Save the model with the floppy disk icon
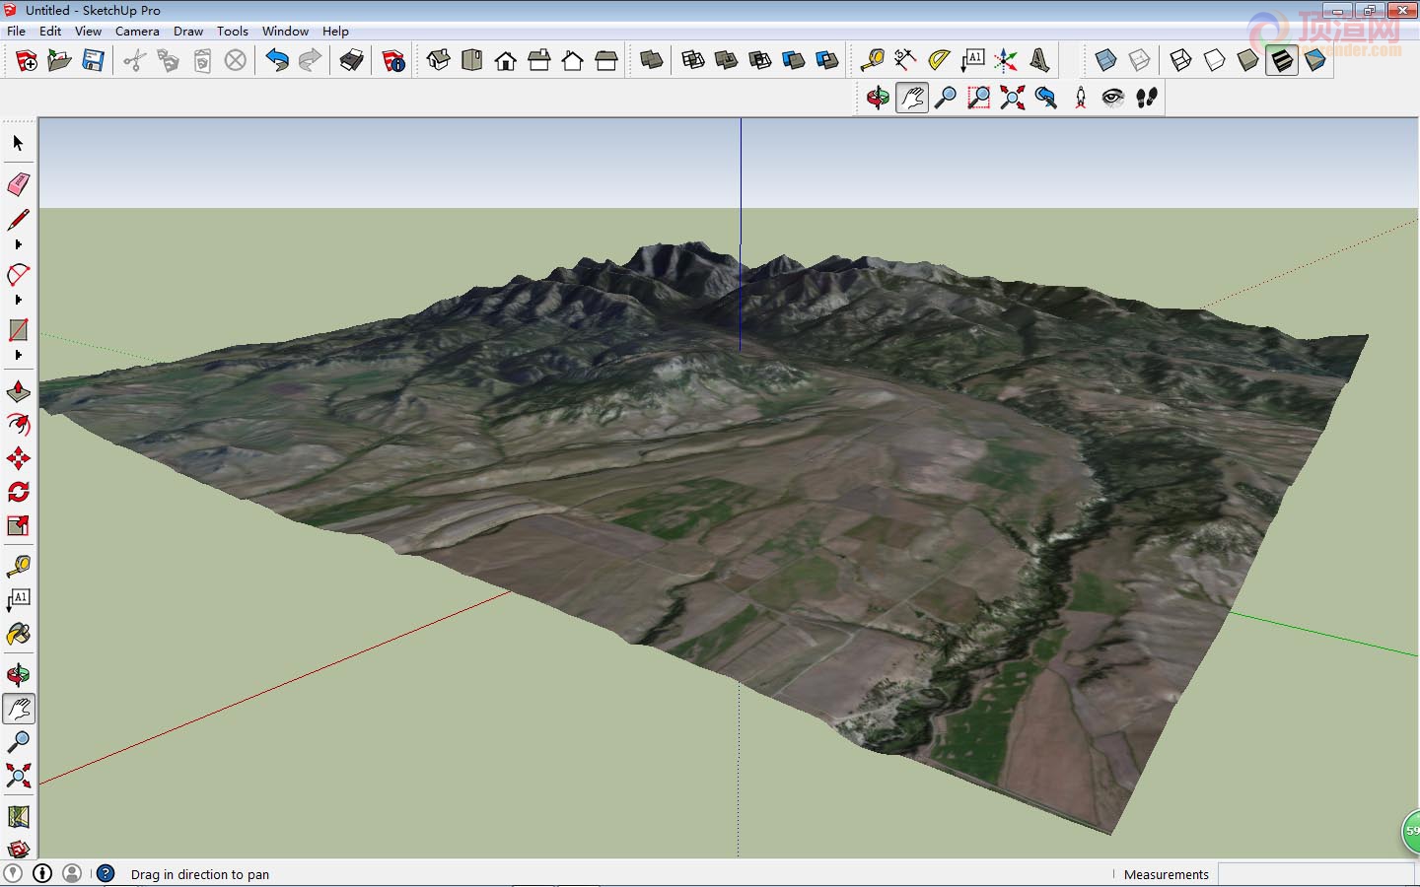1420x887 pixels. [x=93, y=61]
